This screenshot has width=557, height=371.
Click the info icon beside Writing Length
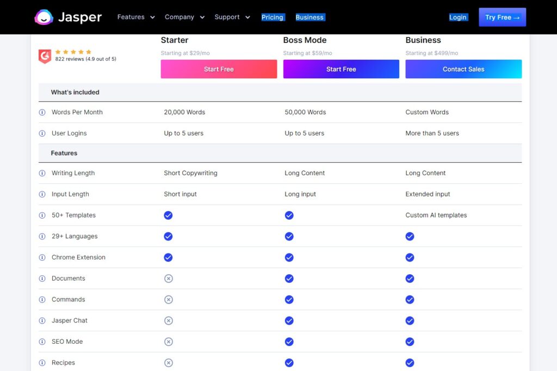click(42, 173)
